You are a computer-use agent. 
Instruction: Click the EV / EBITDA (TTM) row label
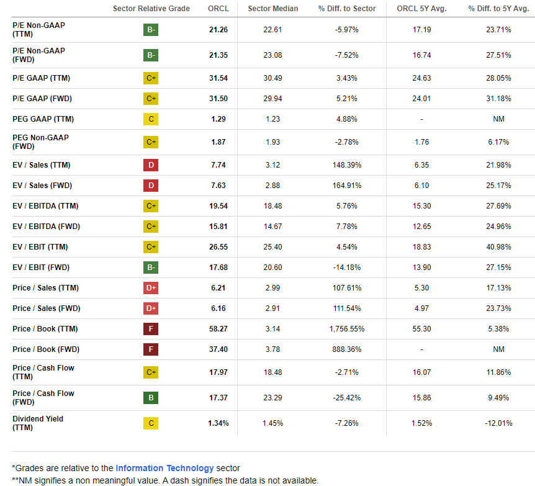pos(45,206)
